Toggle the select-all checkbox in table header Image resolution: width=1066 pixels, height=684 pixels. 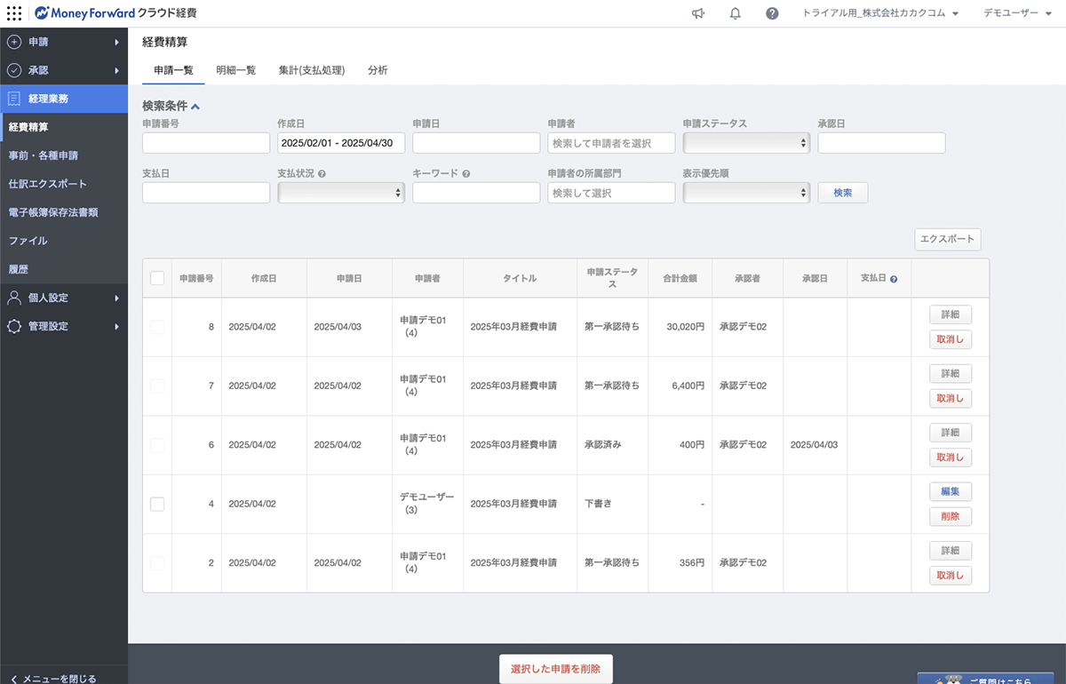[x=157, y=278]
